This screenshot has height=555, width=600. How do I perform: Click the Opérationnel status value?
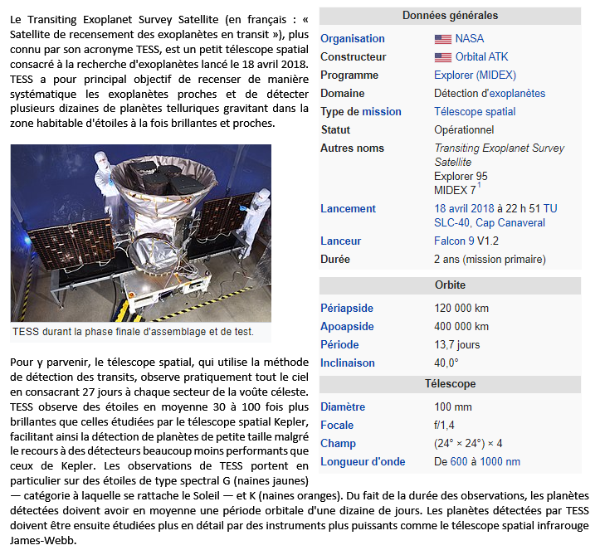[x=464, y=130]
